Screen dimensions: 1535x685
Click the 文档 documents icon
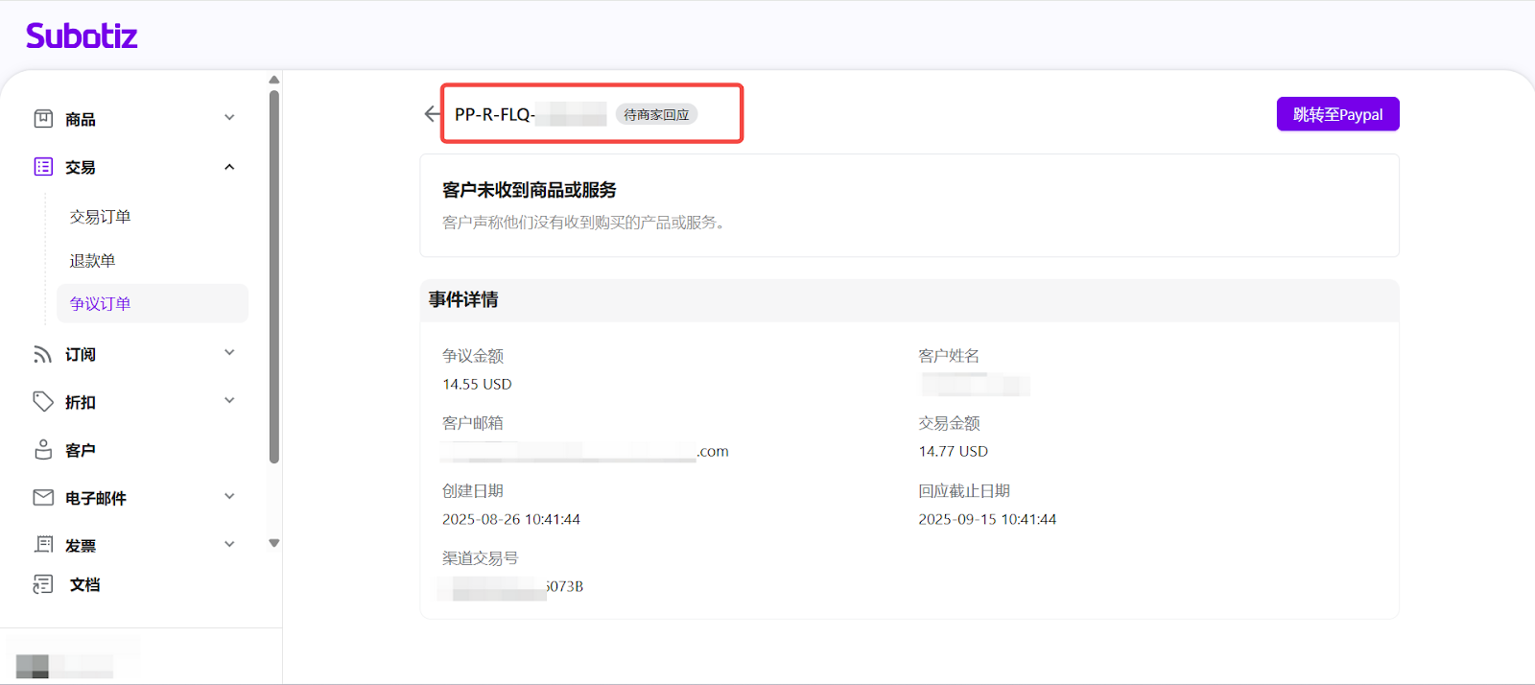43,584
